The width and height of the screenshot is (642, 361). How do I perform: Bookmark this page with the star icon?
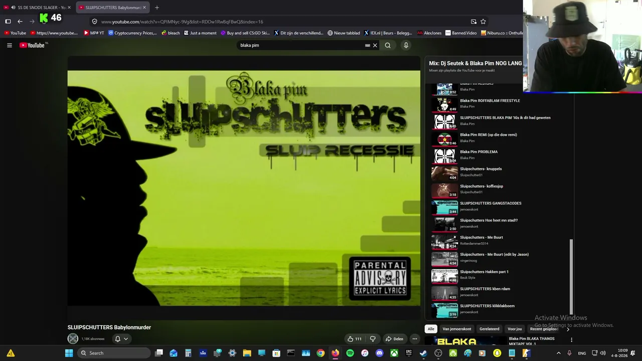point(483,22)
